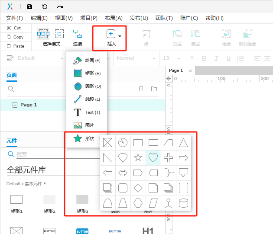Open the 项目(P) menu
The image size is (273, 234).
[x=89, y=18]
